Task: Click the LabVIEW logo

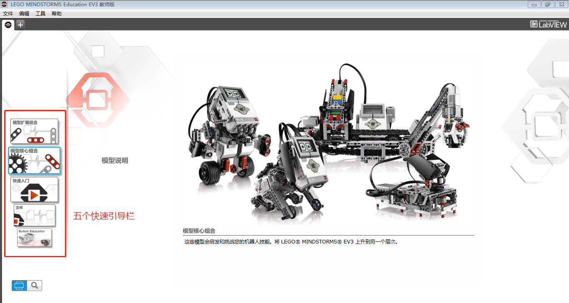Action: coord(548,24)
